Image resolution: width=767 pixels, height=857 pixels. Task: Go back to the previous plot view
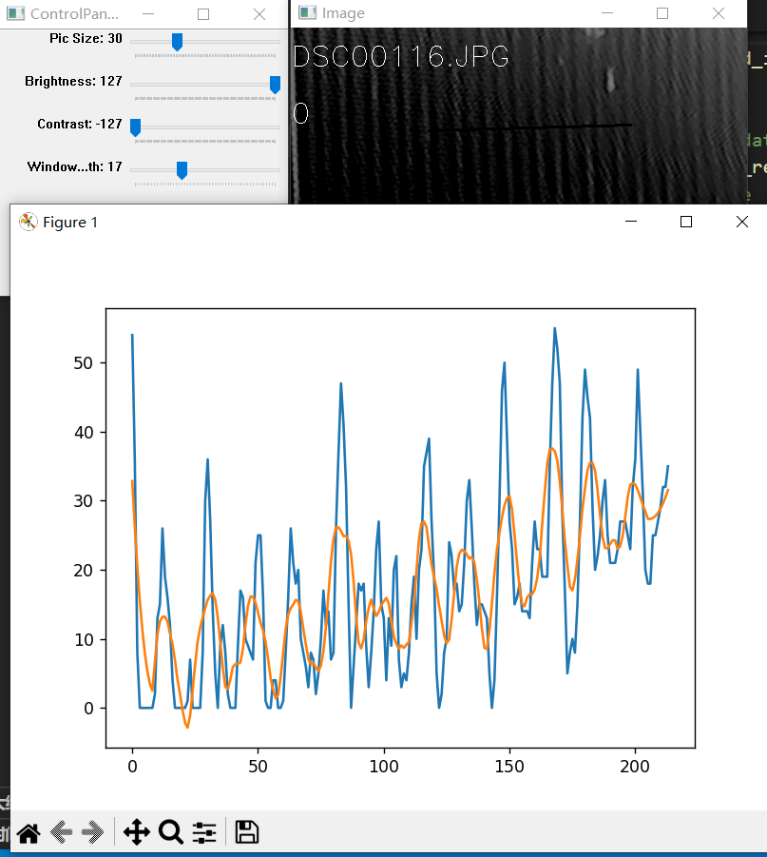61,832
